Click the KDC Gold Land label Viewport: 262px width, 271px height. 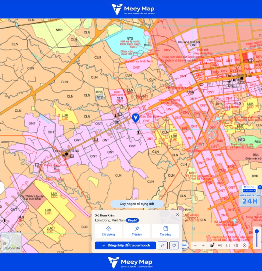pos(117,94)
